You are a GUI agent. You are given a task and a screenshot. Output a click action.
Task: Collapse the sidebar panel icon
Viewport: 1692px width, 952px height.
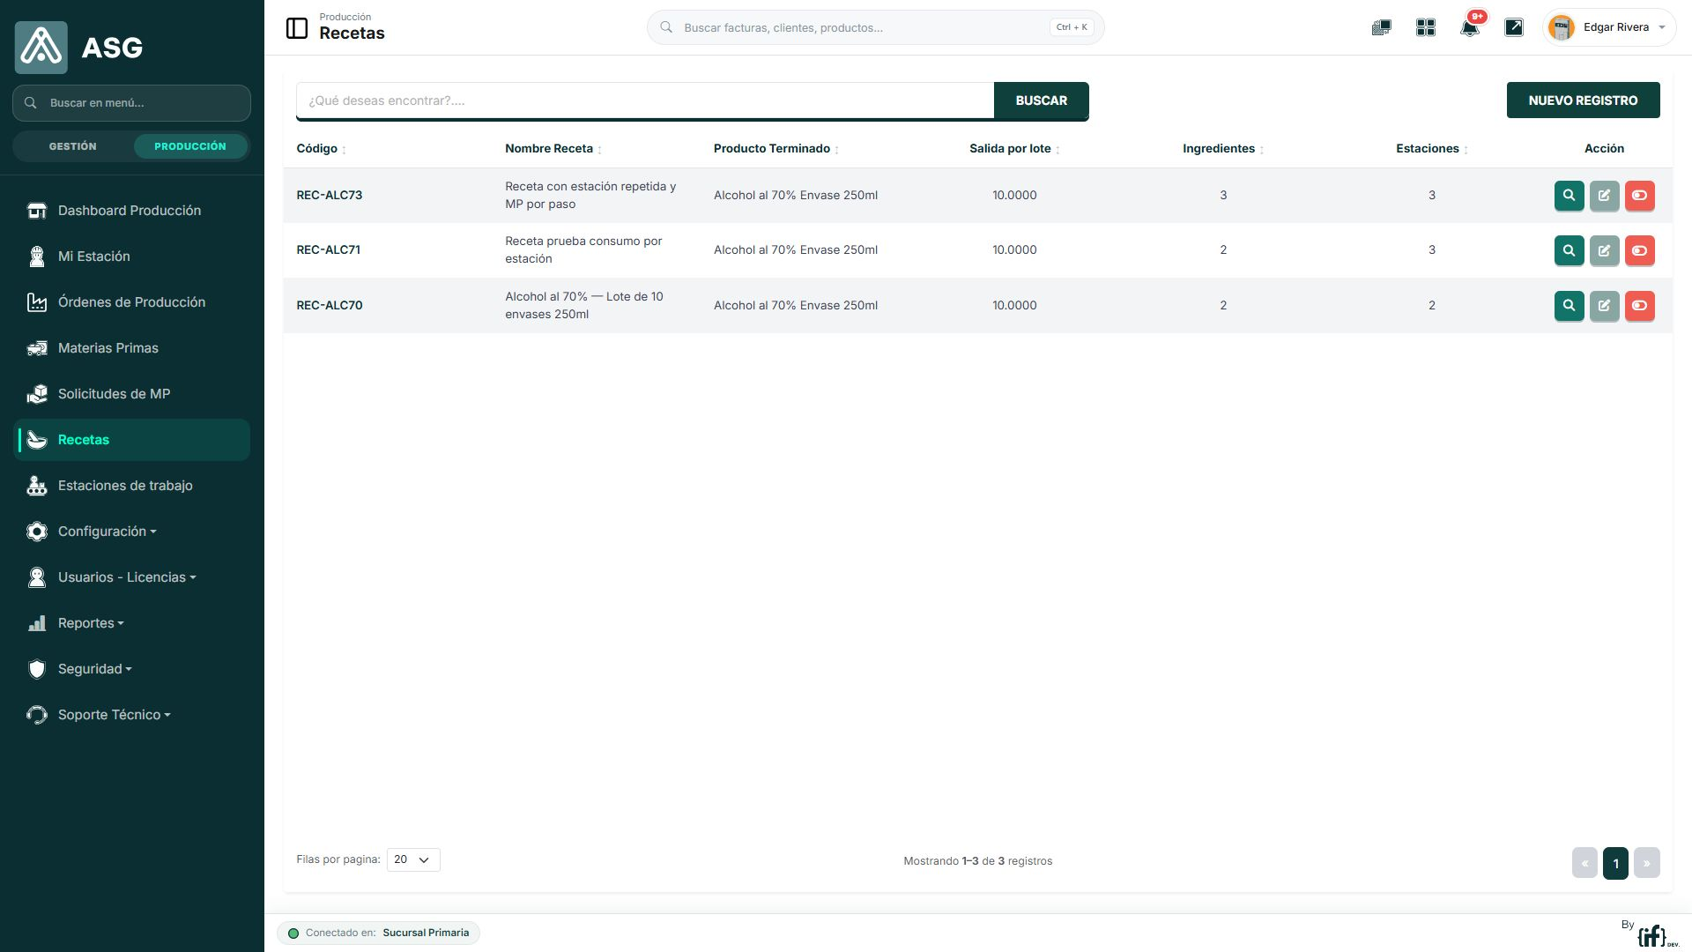[x=297, y=28]
